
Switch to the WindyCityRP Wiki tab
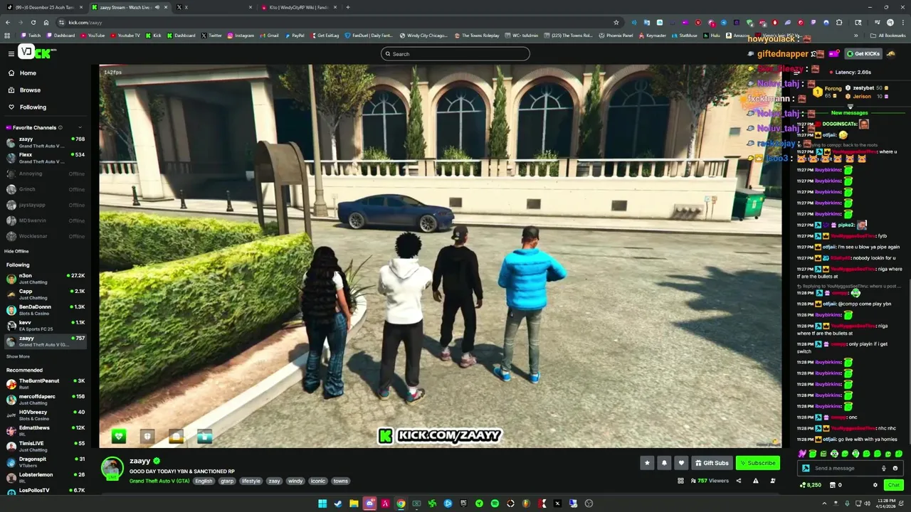click(299, 7)
